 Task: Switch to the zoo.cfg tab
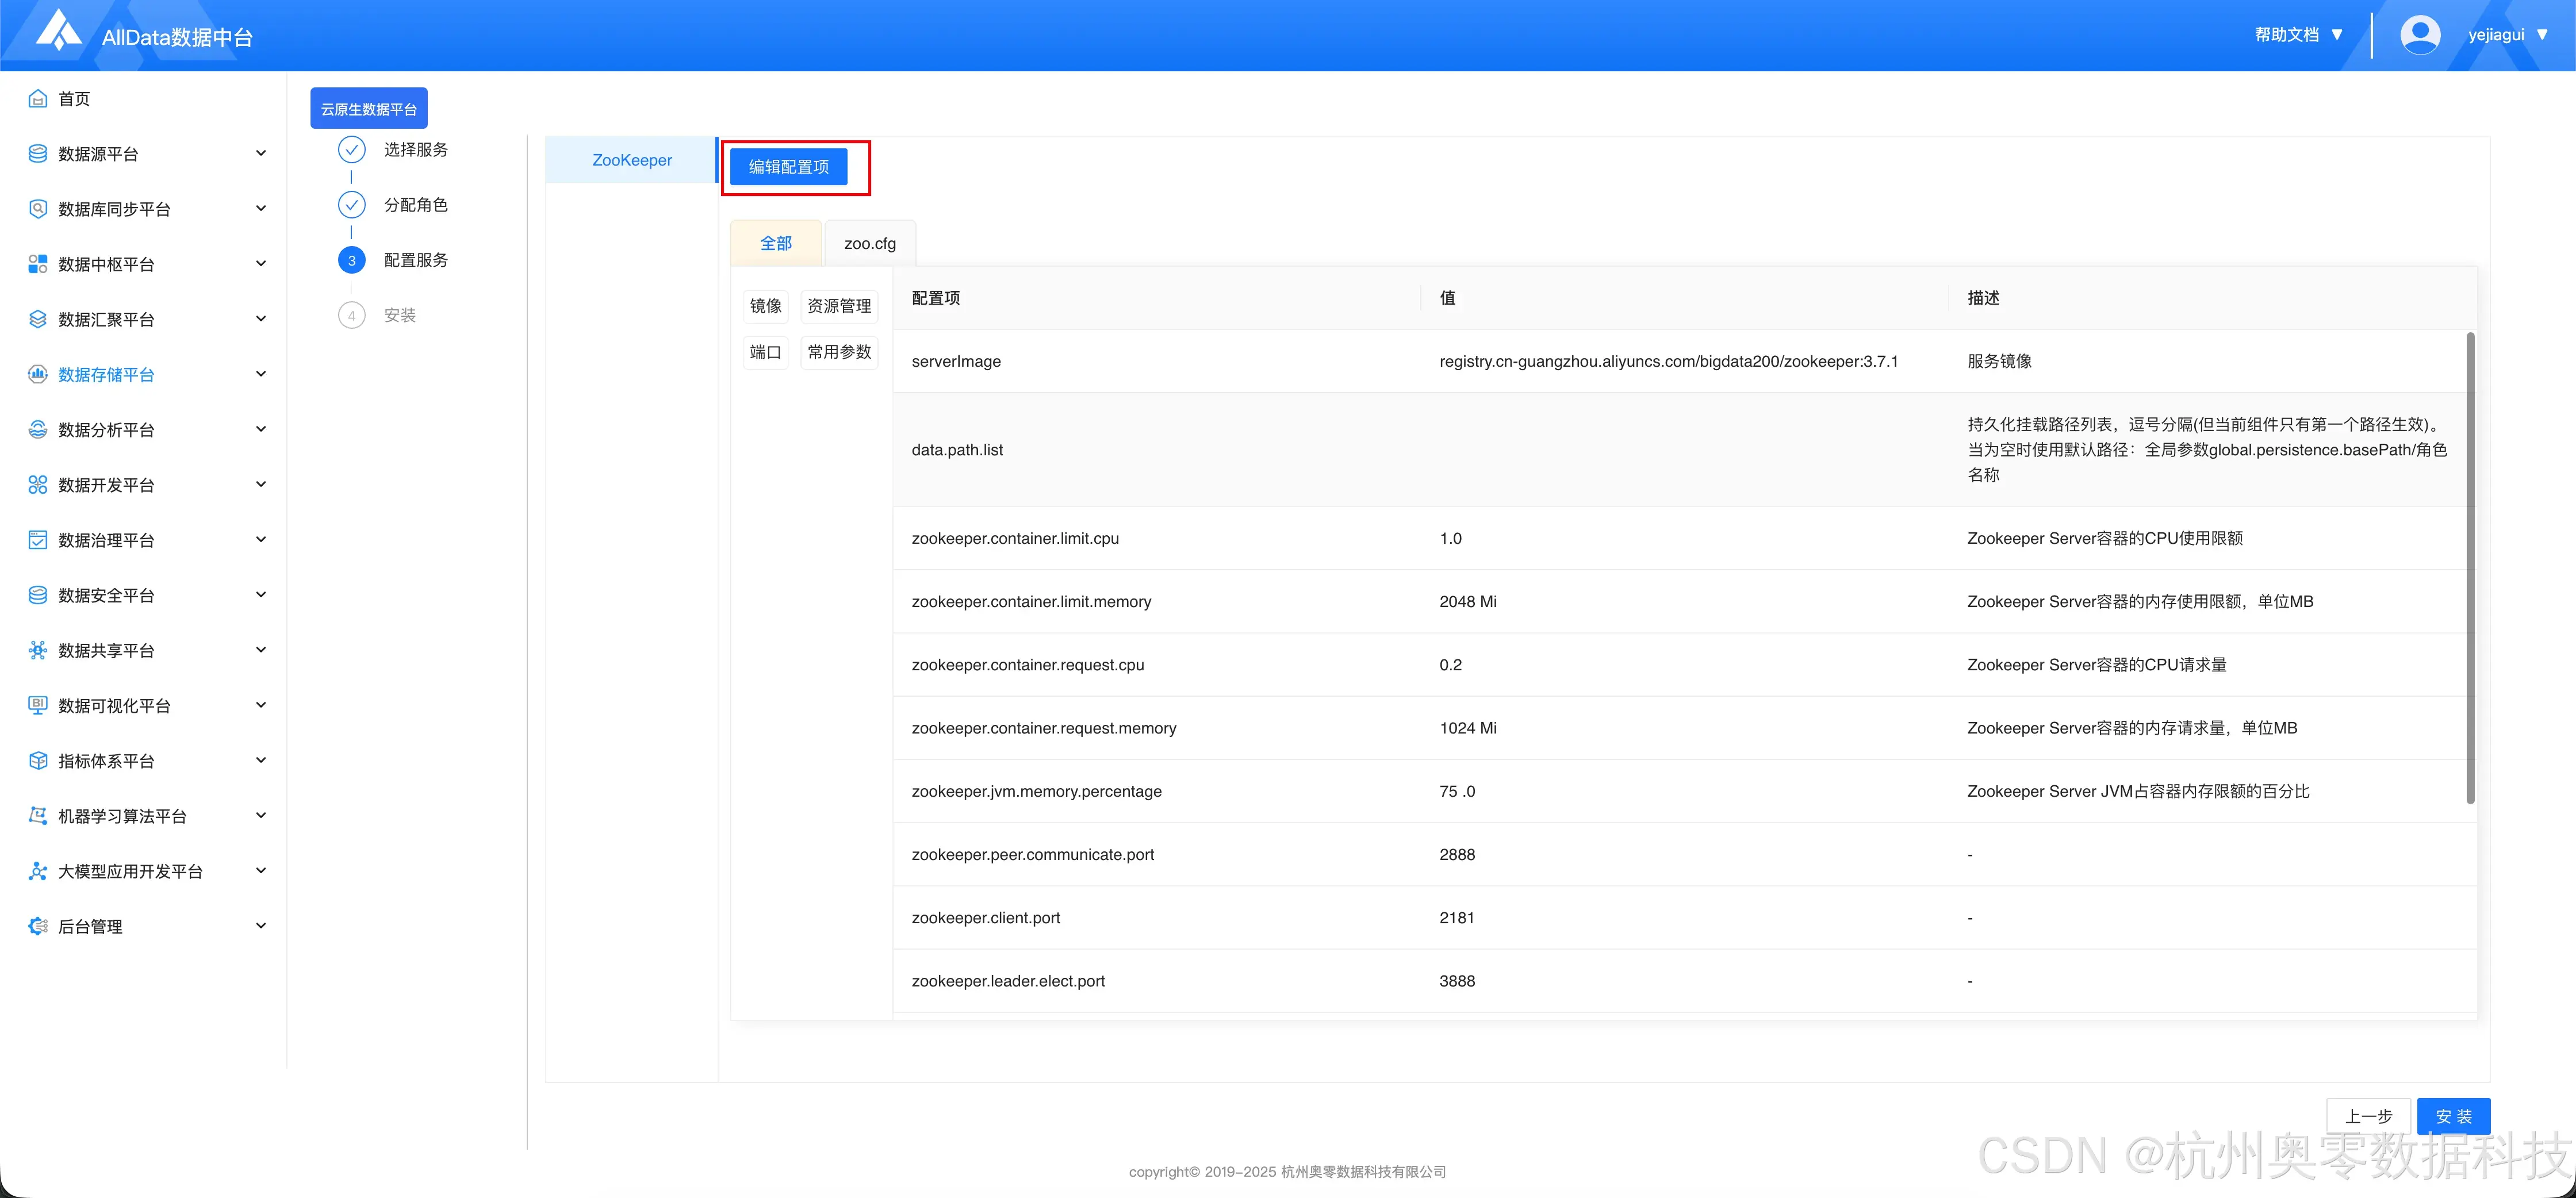[869, 243]
